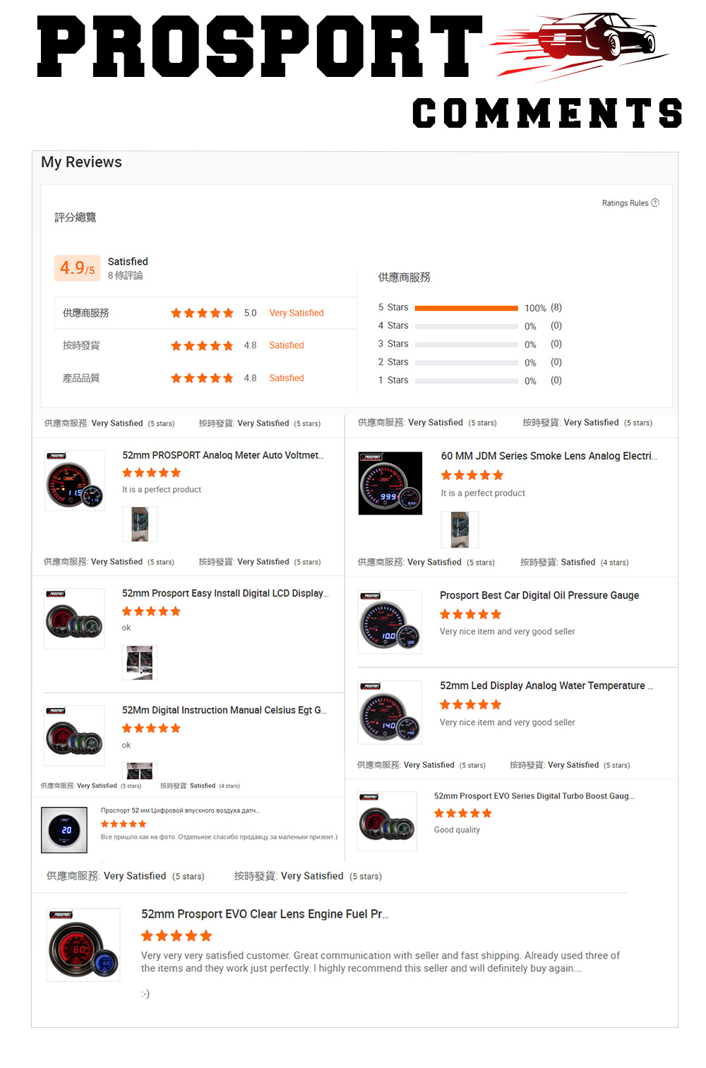Open the 52mm Prosport EVO Clear Lens title

pyautogui.click(x=265, y=914)
